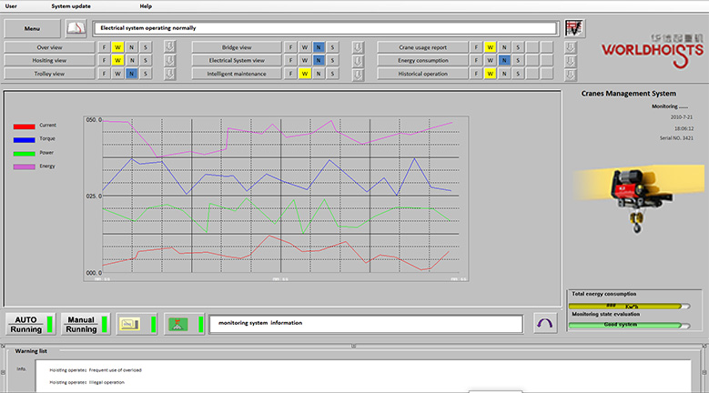Click the monitoring system information field

coord(366,323)
